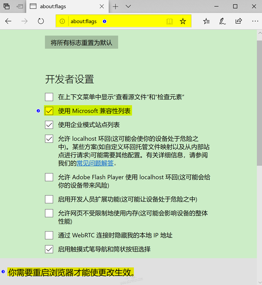Screen dimensions: 262x285
Task: Reset all flags to default button
Action: (82, 42)
